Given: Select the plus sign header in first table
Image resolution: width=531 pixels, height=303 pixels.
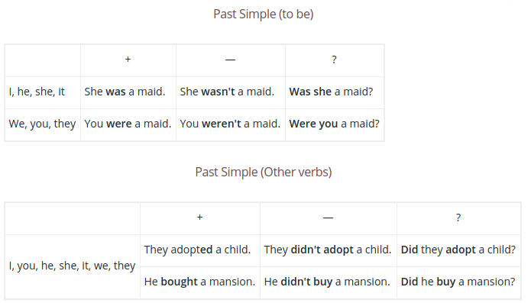Looking at the screenshot, I should pyautogui.click(x=128, y=60).
